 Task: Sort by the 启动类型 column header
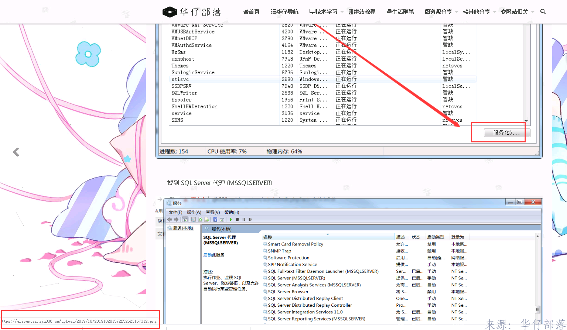(437, 237)
